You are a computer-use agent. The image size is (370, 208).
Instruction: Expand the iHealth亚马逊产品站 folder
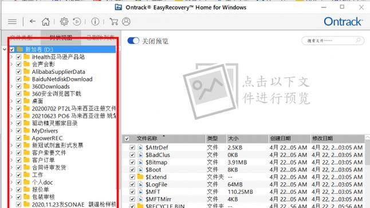point(11,57)
